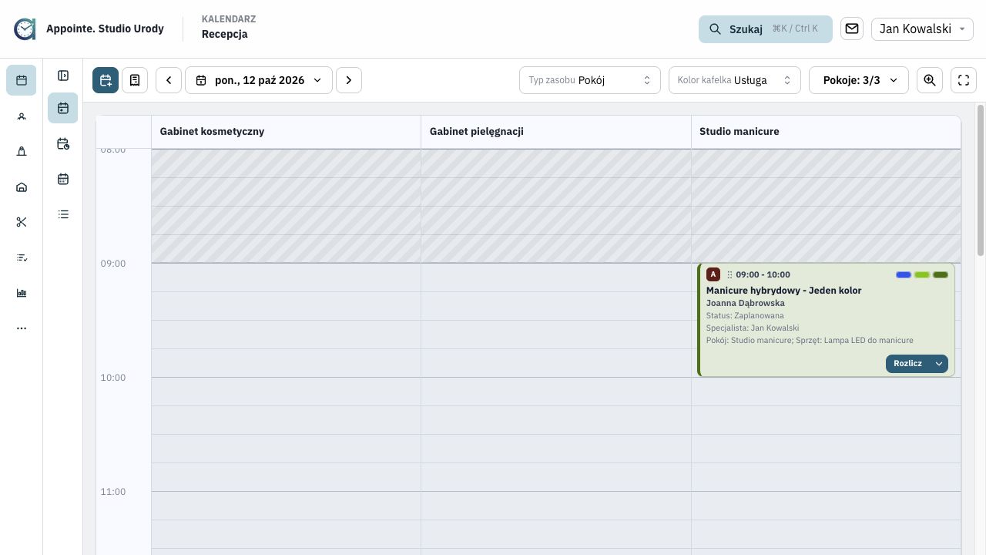Screen dimensions: 986x555
Task: Open the bar chart reports icon
Action: click(x=22, y=293)
